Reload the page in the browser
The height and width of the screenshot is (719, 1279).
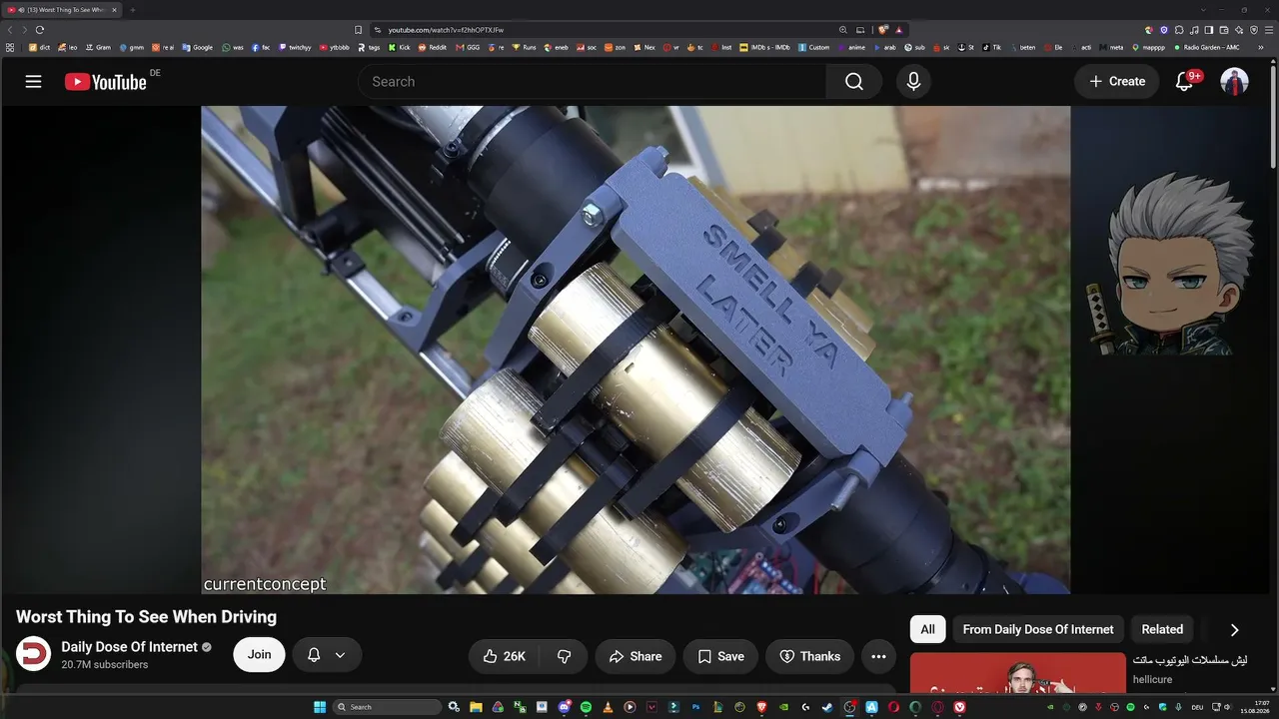(x=40, y=30)
